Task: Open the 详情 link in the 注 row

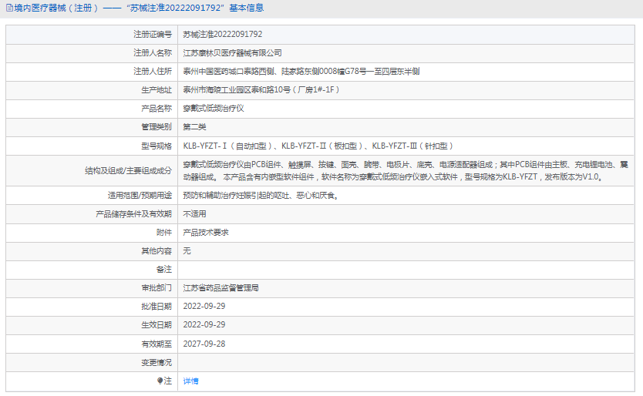Action: [x=190, y=381]
